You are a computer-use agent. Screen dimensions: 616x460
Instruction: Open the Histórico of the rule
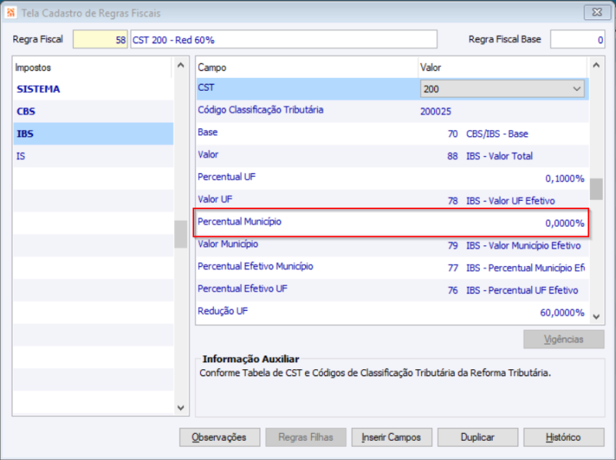point(564,437)
